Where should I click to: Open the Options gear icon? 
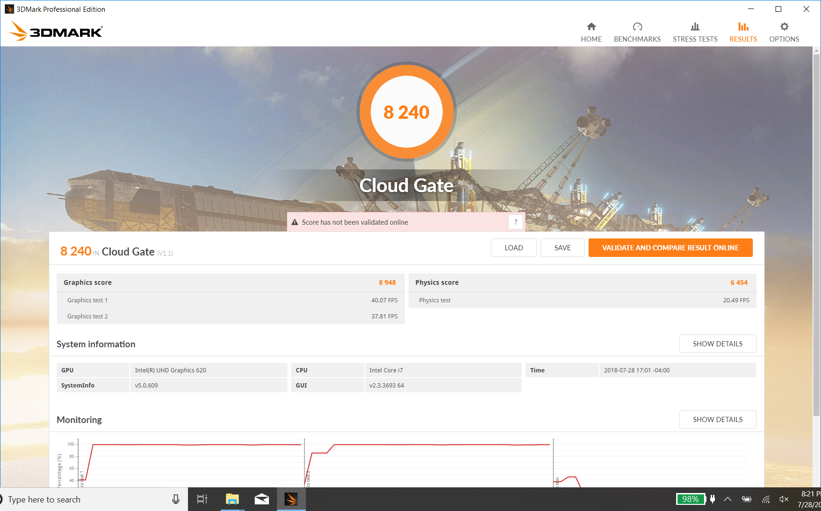[x=784, y=26]
